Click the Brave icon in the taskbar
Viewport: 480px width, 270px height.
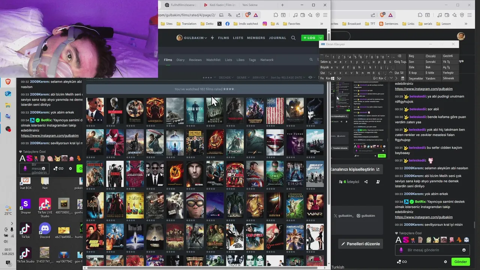point(8,82)
